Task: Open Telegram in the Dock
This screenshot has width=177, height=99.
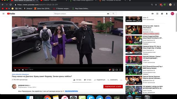Action: tap(100, 97)
